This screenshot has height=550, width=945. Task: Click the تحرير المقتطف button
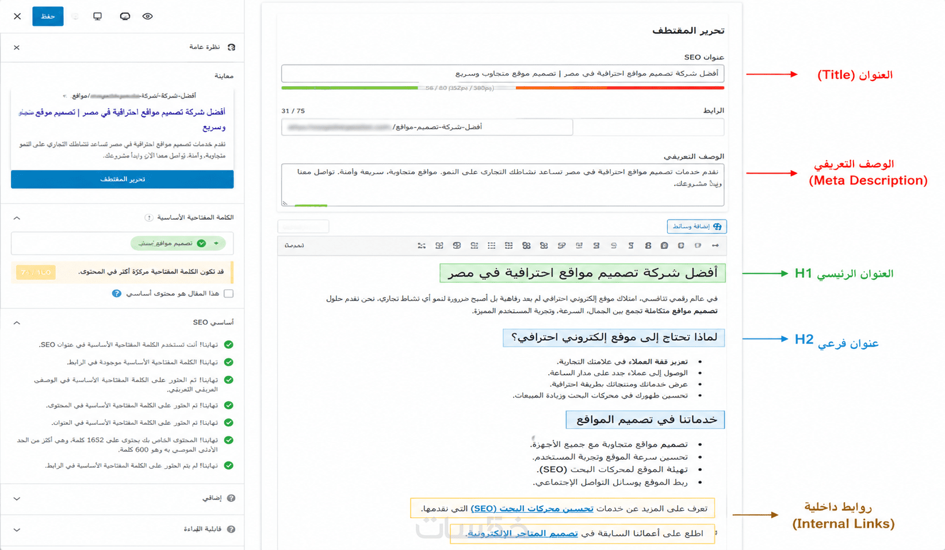click(x=123, y=179)
